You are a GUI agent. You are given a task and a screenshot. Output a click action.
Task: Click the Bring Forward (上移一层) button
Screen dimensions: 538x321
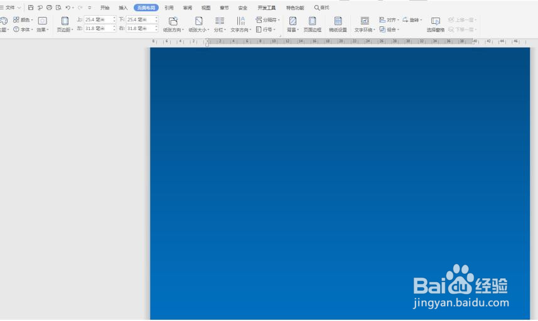coord(462,20)
